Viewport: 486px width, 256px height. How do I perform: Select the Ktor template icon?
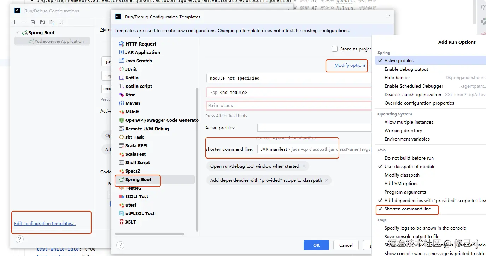click(122, 95)
